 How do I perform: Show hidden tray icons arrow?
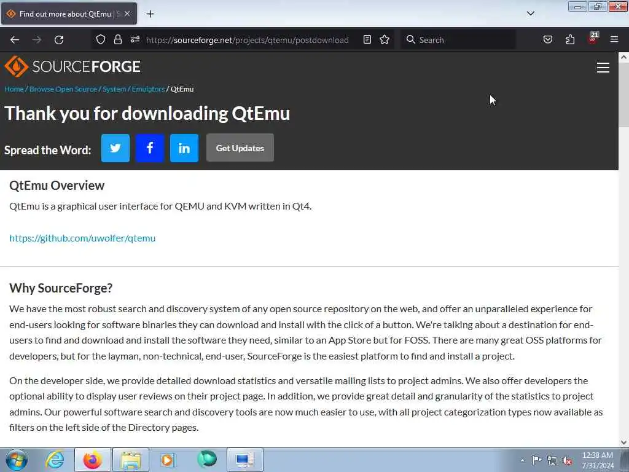point(522,460)
